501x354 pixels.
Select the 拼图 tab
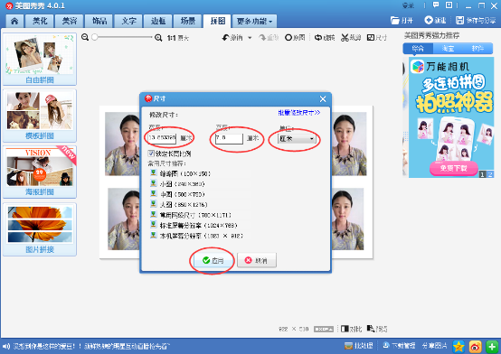pyautogui.click(x=218, y=21)
